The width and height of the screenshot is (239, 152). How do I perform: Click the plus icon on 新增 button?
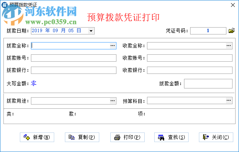click(27, 137)
